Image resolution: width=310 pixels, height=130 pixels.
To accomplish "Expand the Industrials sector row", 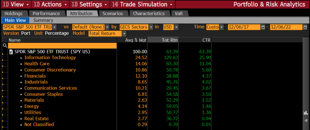I will pyautogui.click(x=21, y=82).
